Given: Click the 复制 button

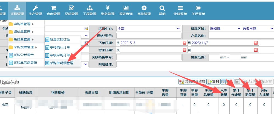Looking at the screenshot, I should (213, 81).
